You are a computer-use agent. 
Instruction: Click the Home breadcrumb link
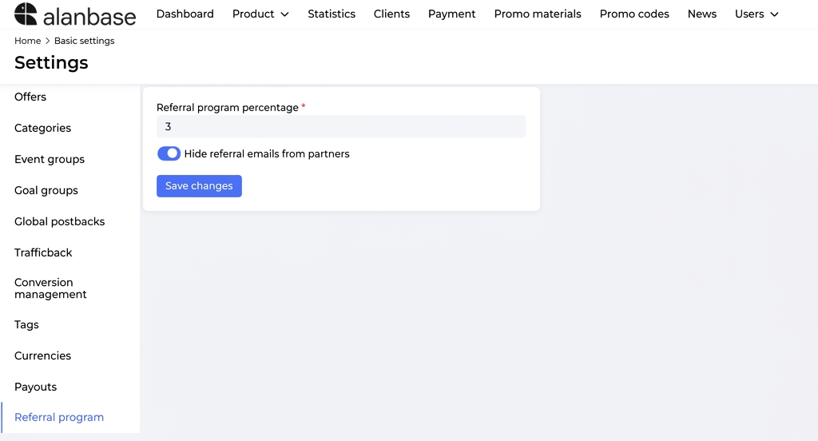28,41
